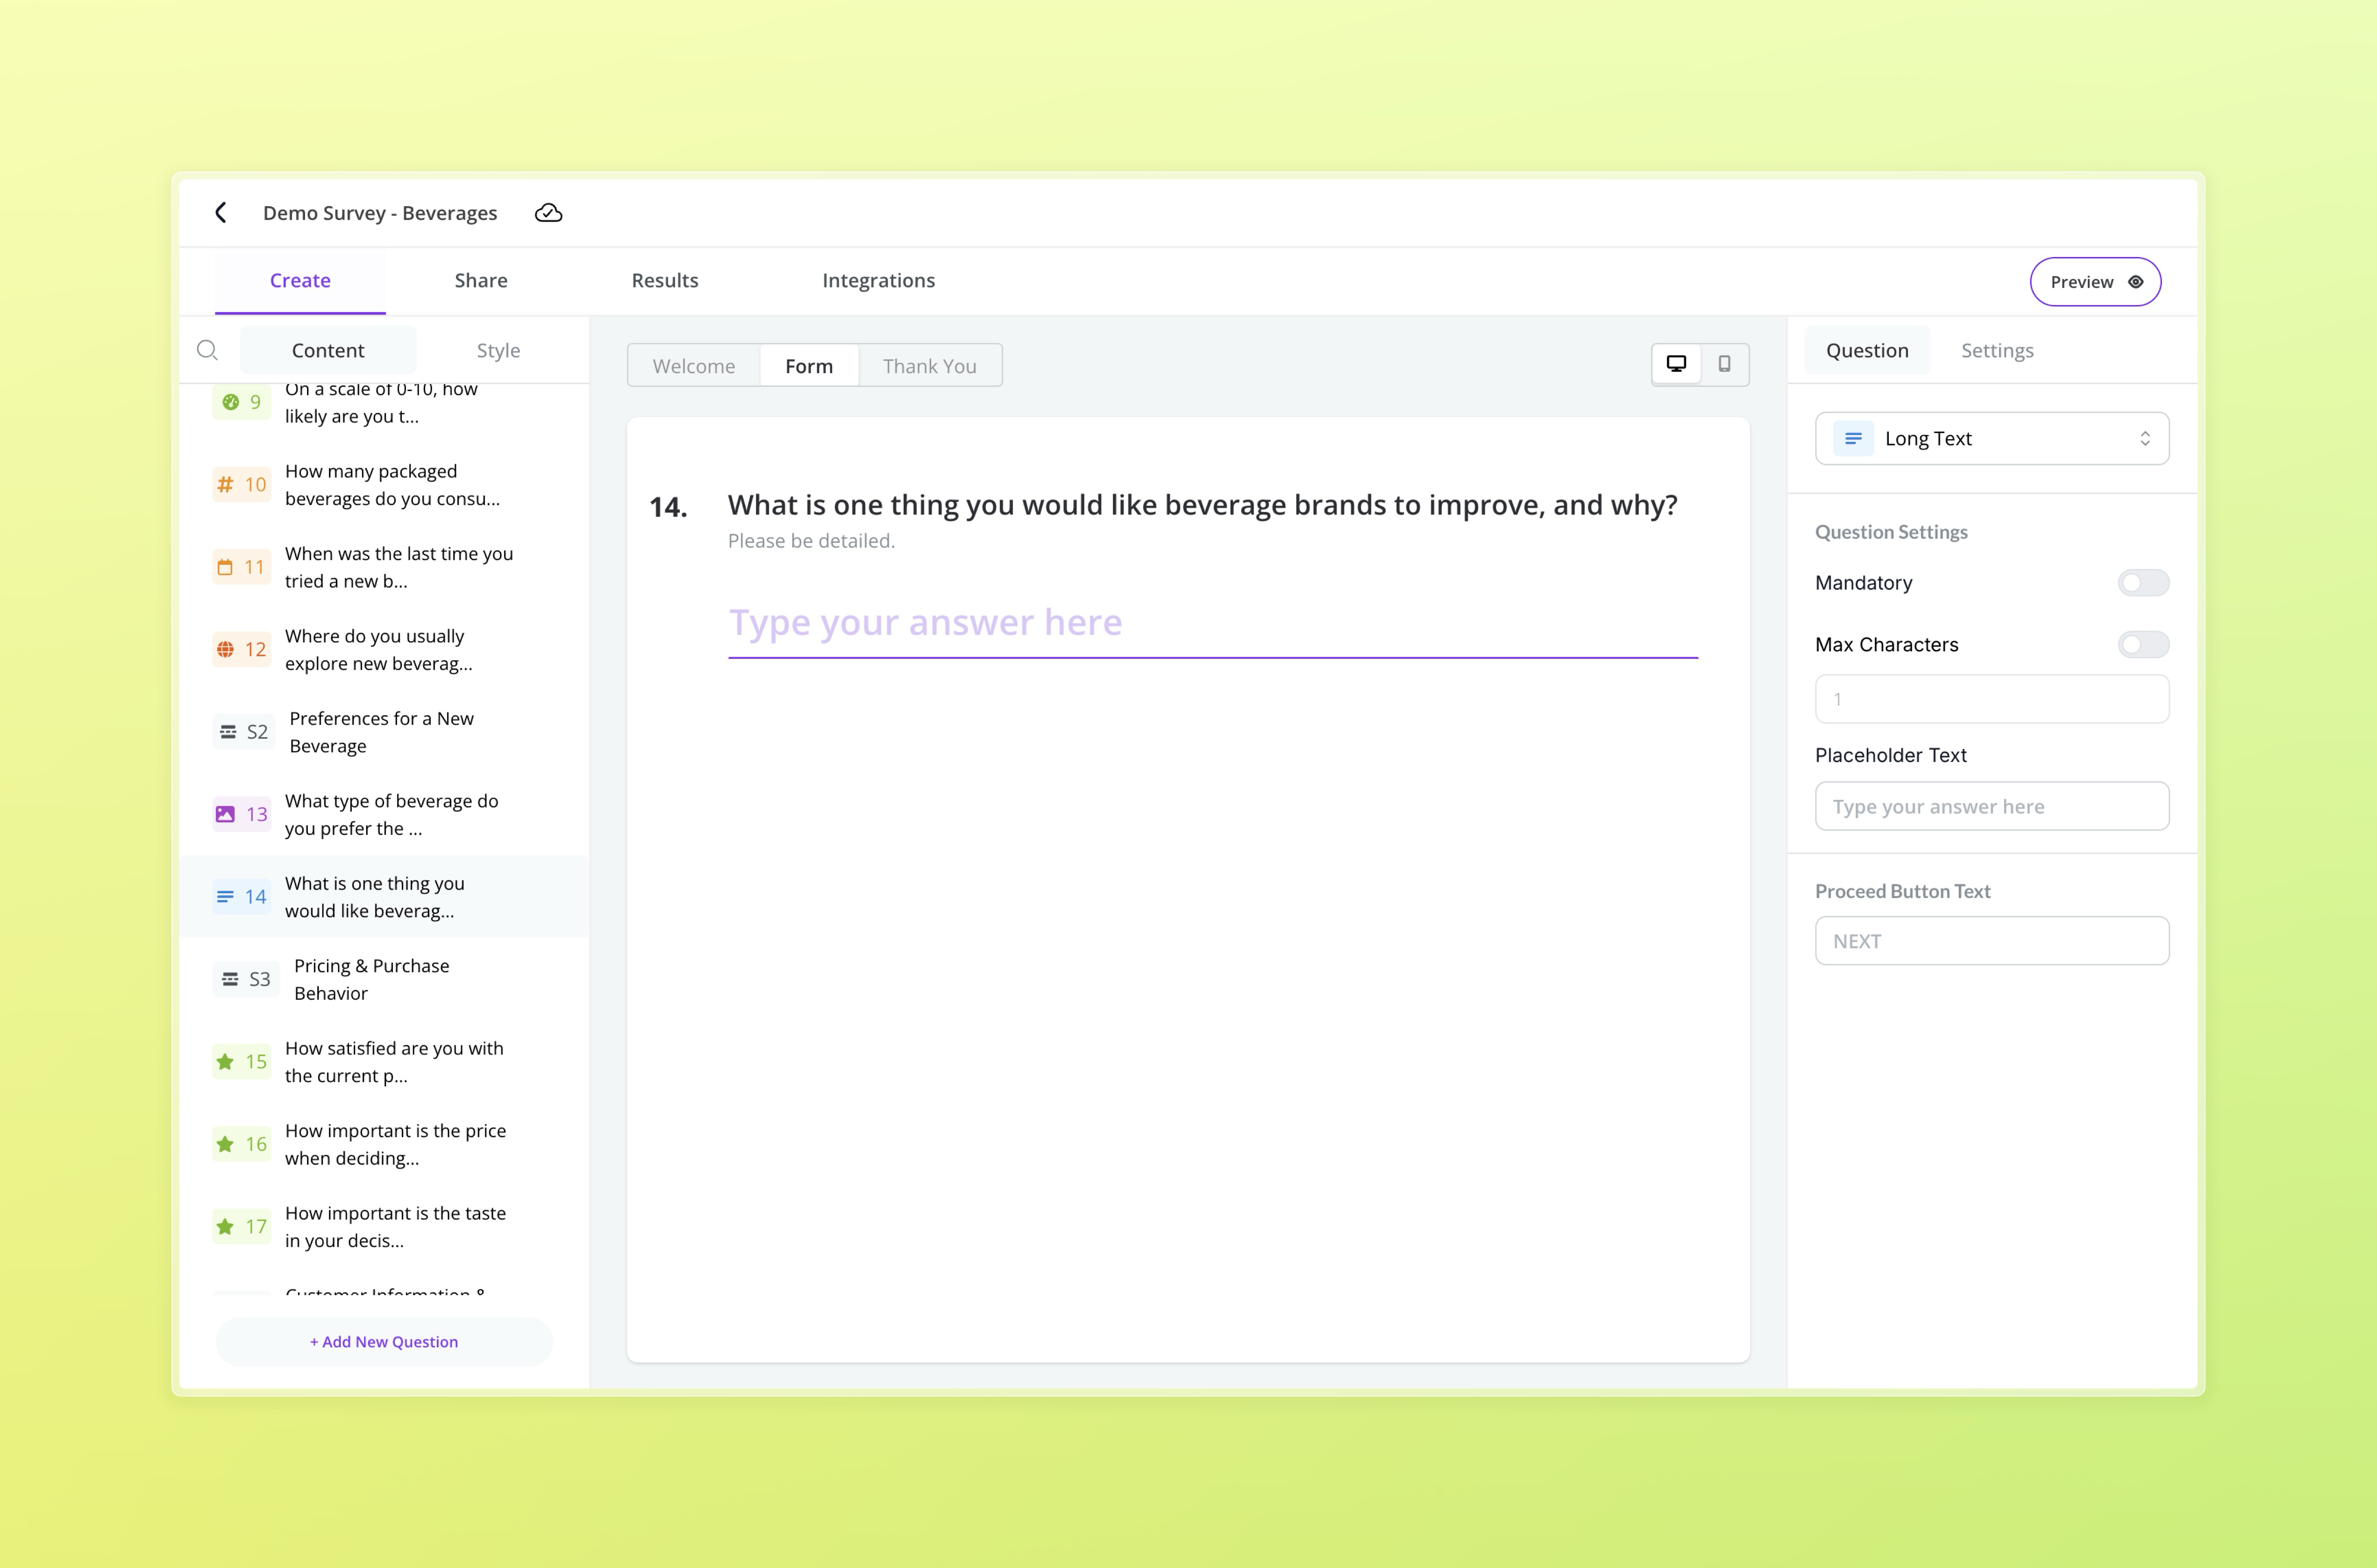Click the star icon of question 15
Viewport: 2377px width, 1568px height.
(x=226, y=1062)
